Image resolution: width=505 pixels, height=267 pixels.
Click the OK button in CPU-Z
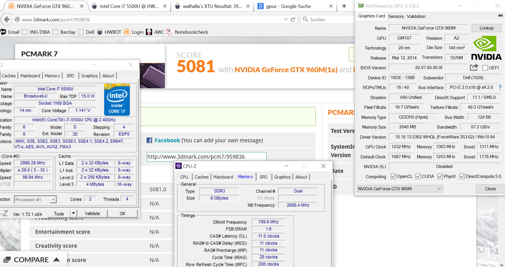click(123, 213)
